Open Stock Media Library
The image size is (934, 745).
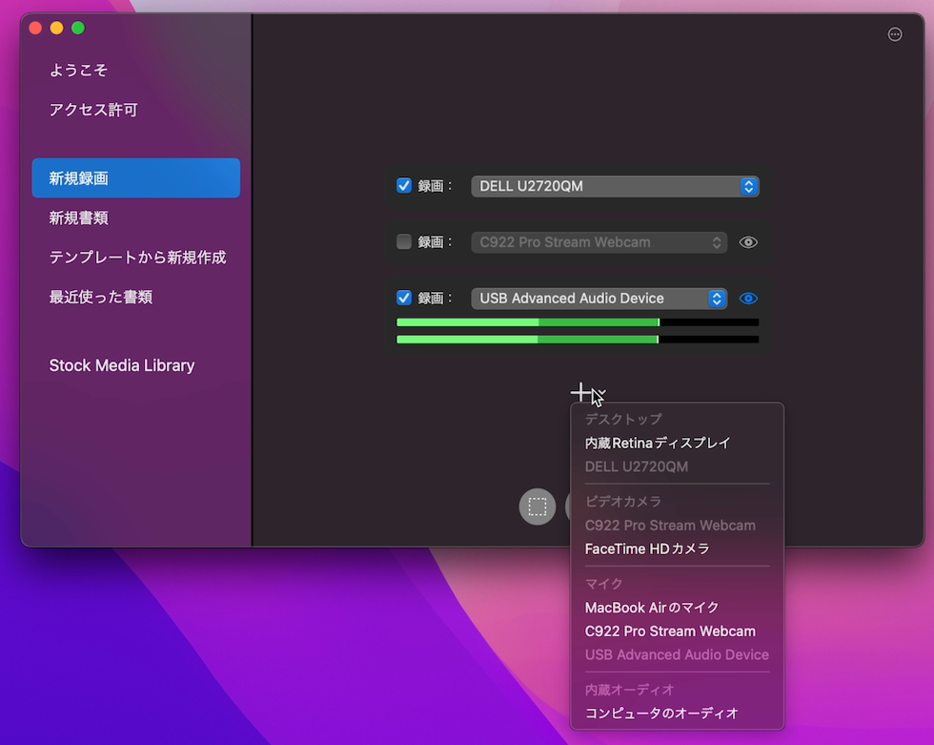[x=122, y=365]
